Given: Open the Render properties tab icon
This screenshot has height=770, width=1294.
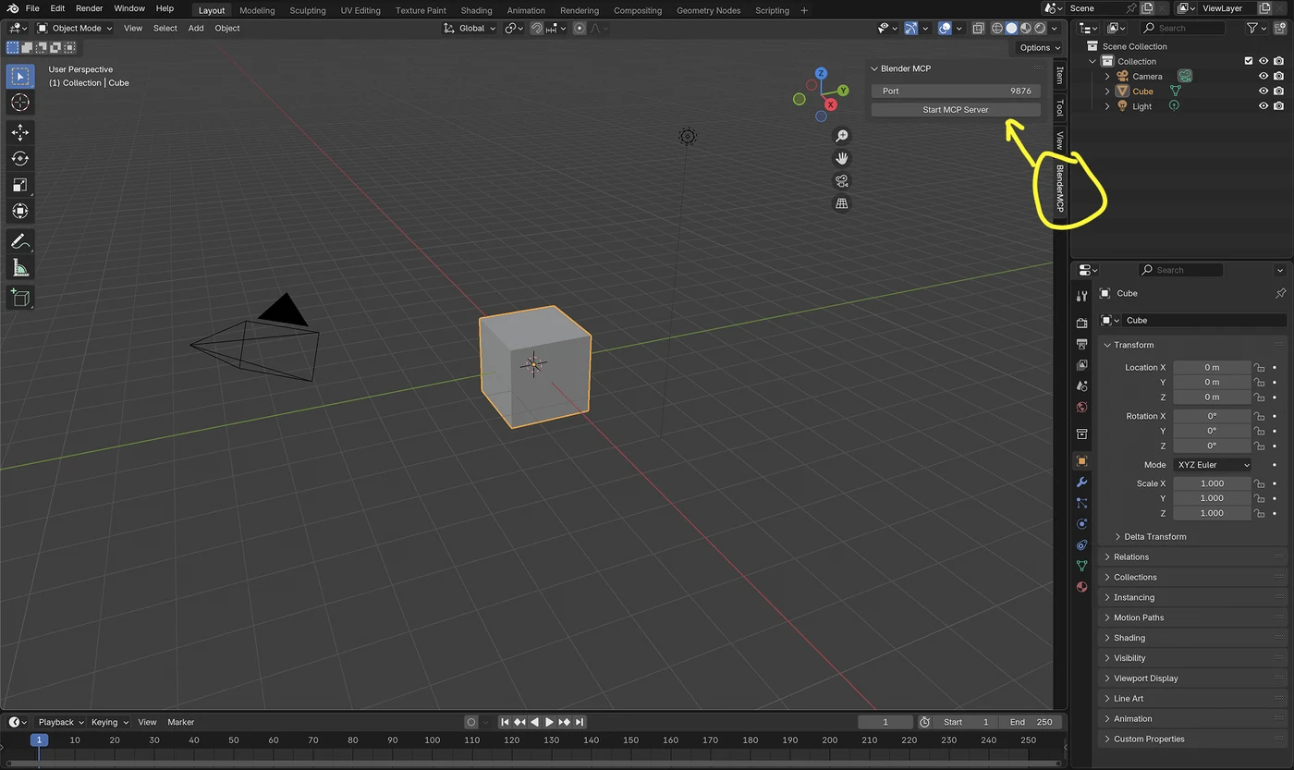Looking at the screenshot, I should 1081,323.
